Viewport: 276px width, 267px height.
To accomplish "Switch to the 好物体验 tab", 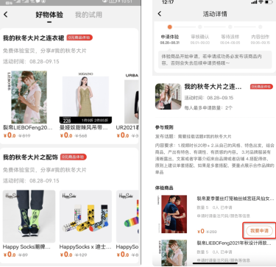I will point(49,15).
